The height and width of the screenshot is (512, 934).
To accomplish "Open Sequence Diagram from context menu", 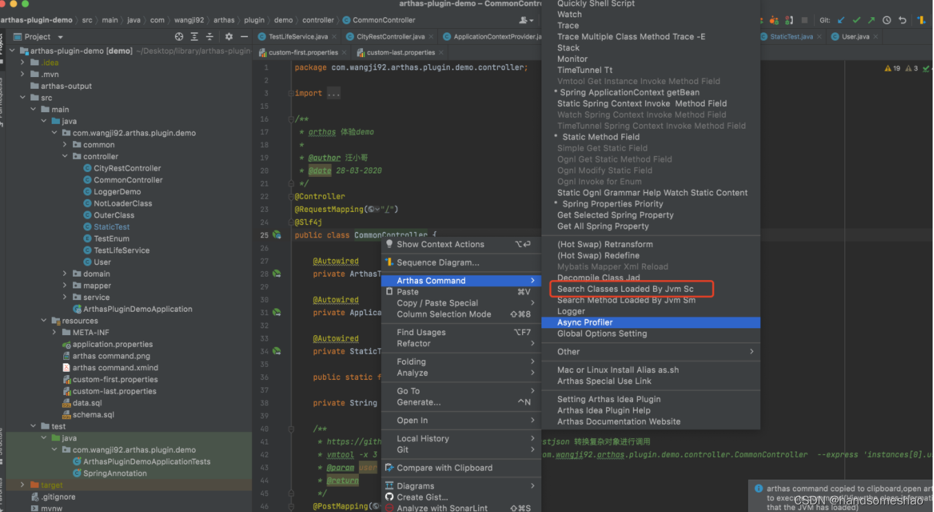I will (x=461, y=262).
